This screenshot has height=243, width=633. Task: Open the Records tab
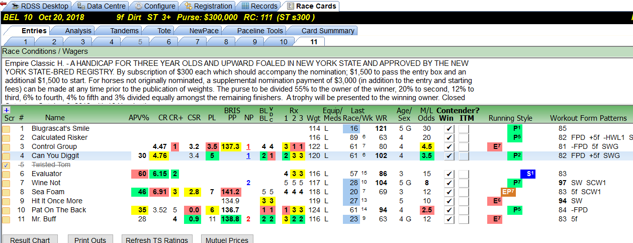click(259, 6)
